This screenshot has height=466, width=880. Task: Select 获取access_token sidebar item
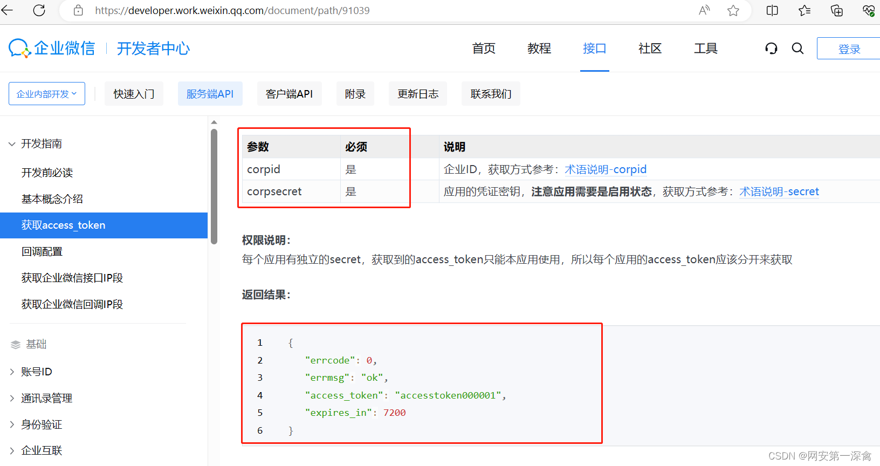(x=104, y=225)
